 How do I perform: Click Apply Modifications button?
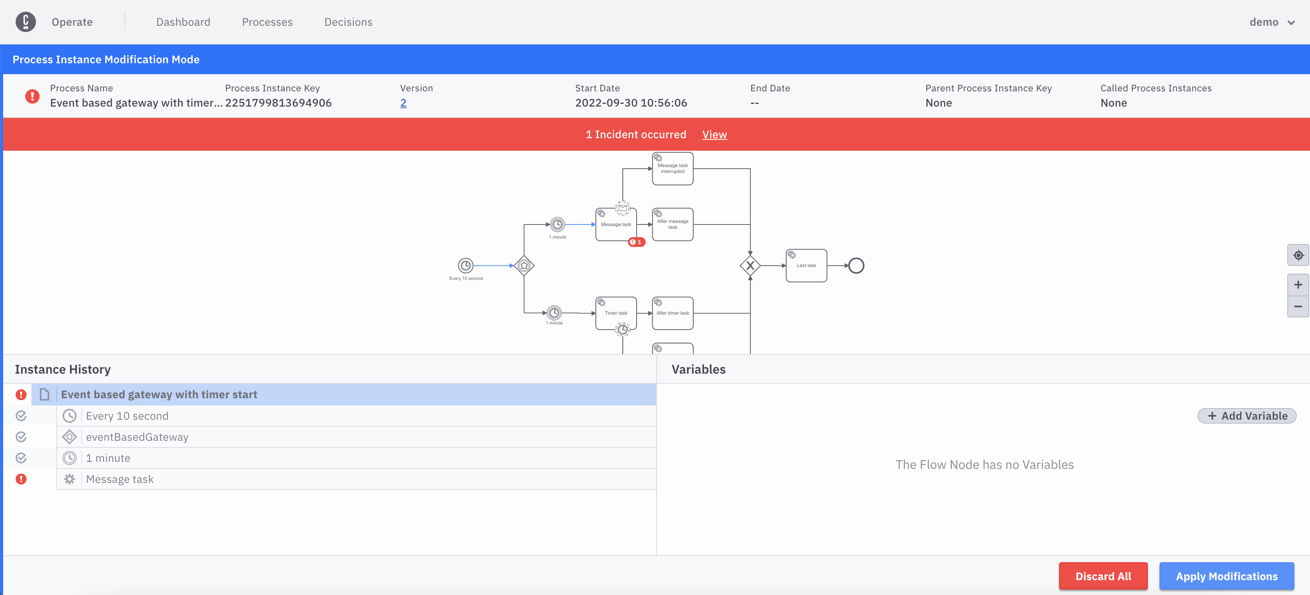point(1226,576)
